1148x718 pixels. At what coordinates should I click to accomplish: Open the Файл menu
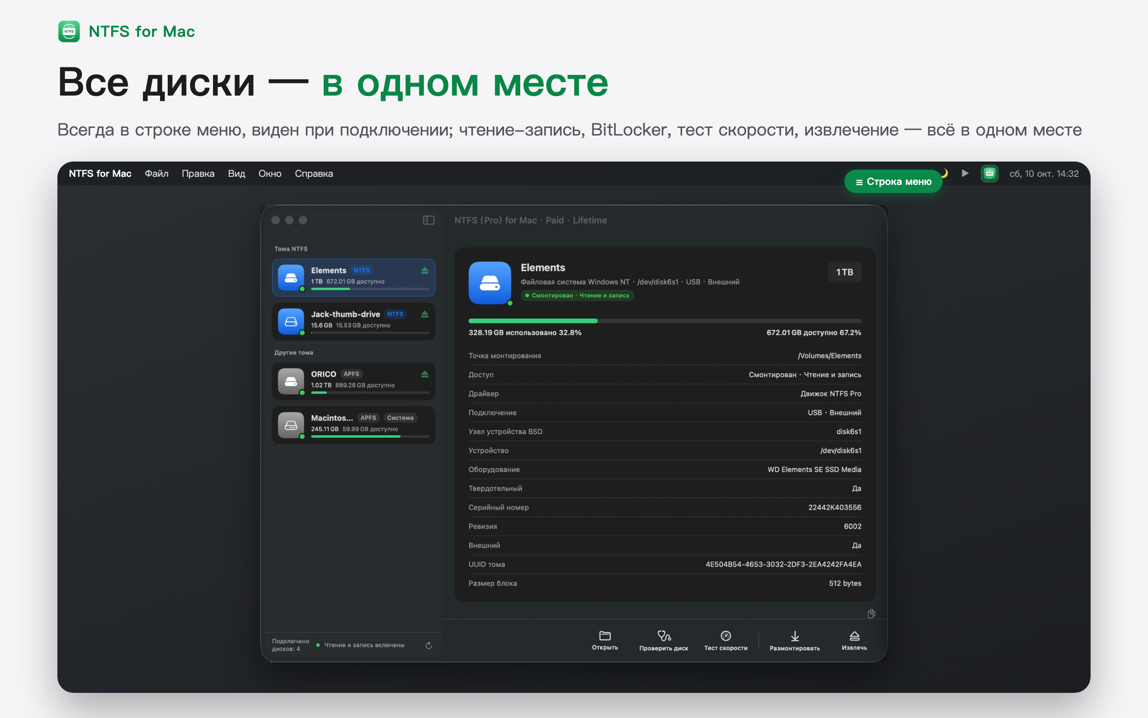tap(157, 173)
